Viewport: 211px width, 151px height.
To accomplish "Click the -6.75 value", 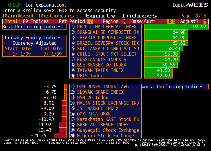I will (x=50, y=92).
